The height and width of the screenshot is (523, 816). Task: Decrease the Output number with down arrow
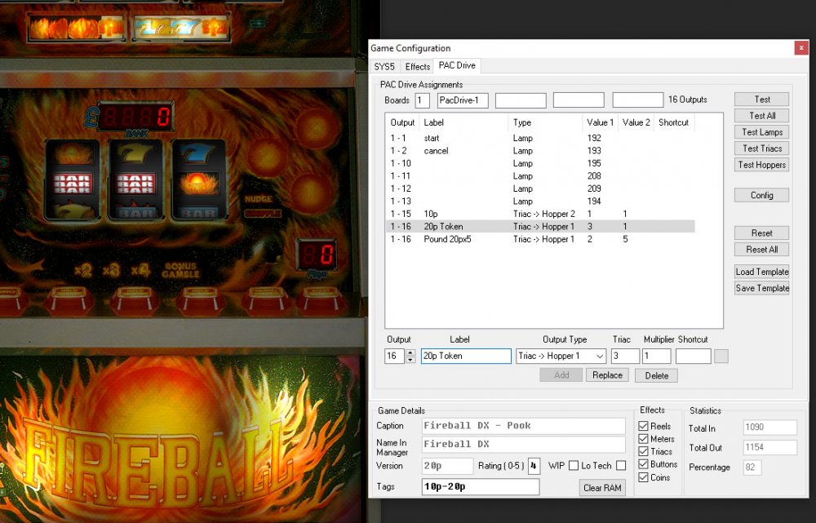(410, 360)
